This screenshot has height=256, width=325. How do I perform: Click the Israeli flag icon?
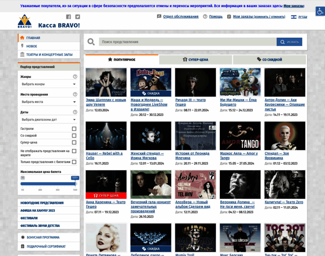293,17
